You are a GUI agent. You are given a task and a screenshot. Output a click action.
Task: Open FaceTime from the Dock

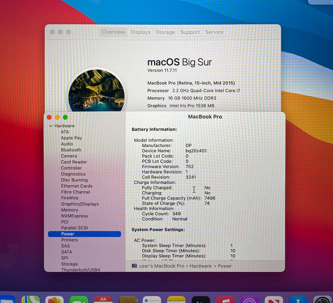79,300
